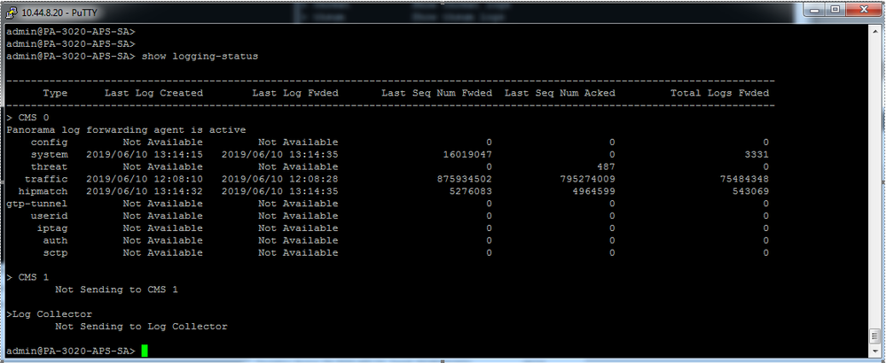Click the scrollbar up arrow
The image size is (886, 363).
click(874, 30)
